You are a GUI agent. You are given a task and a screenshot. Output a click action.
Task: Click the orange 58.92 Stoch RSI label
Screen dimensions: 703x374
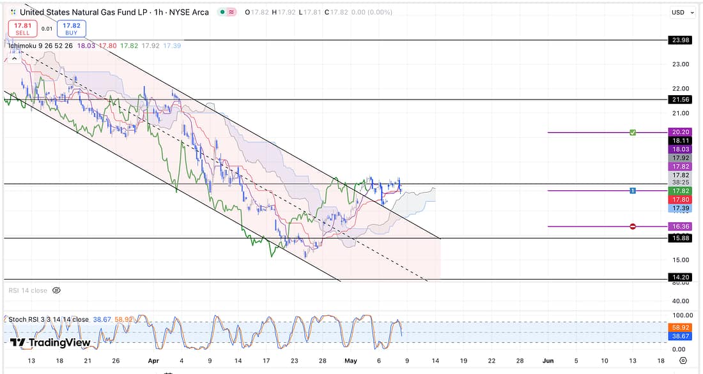(677, 325)
